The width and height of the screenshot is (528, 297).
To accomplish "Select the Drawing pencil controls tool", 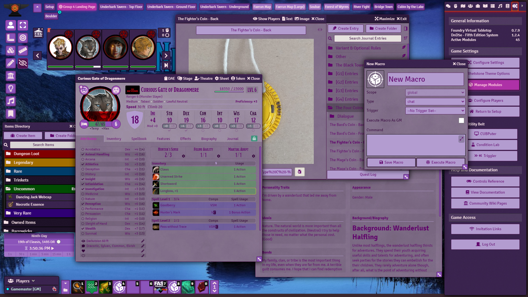I will click(11, 63).
